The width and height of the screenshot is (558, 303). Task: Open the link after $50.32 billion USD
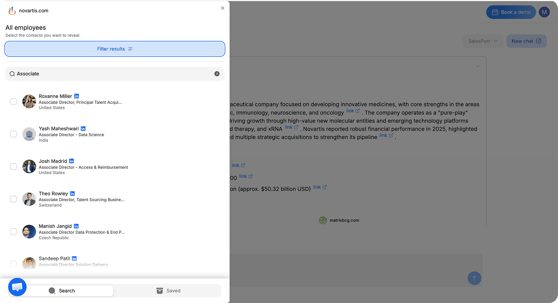click(x=320, y=187)
